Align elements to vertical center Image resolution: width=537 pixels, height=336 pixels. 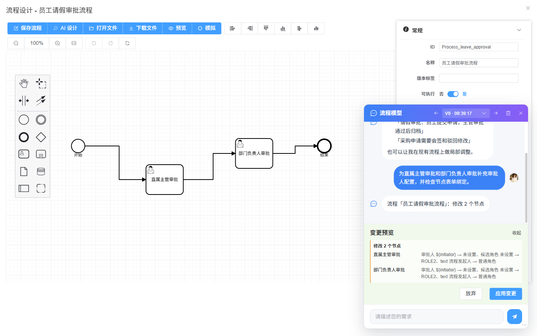click(316, 28)
